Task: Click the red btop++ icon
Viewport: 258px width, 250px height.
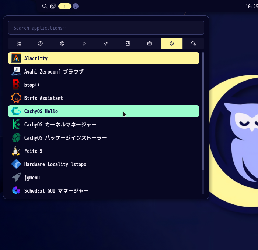Action: coord(16,85)
